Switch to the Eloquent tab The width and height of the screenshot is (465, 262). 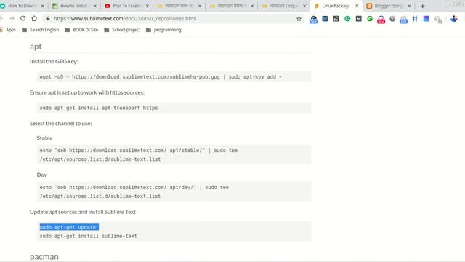pyautogui.click(x=284, y=6)
